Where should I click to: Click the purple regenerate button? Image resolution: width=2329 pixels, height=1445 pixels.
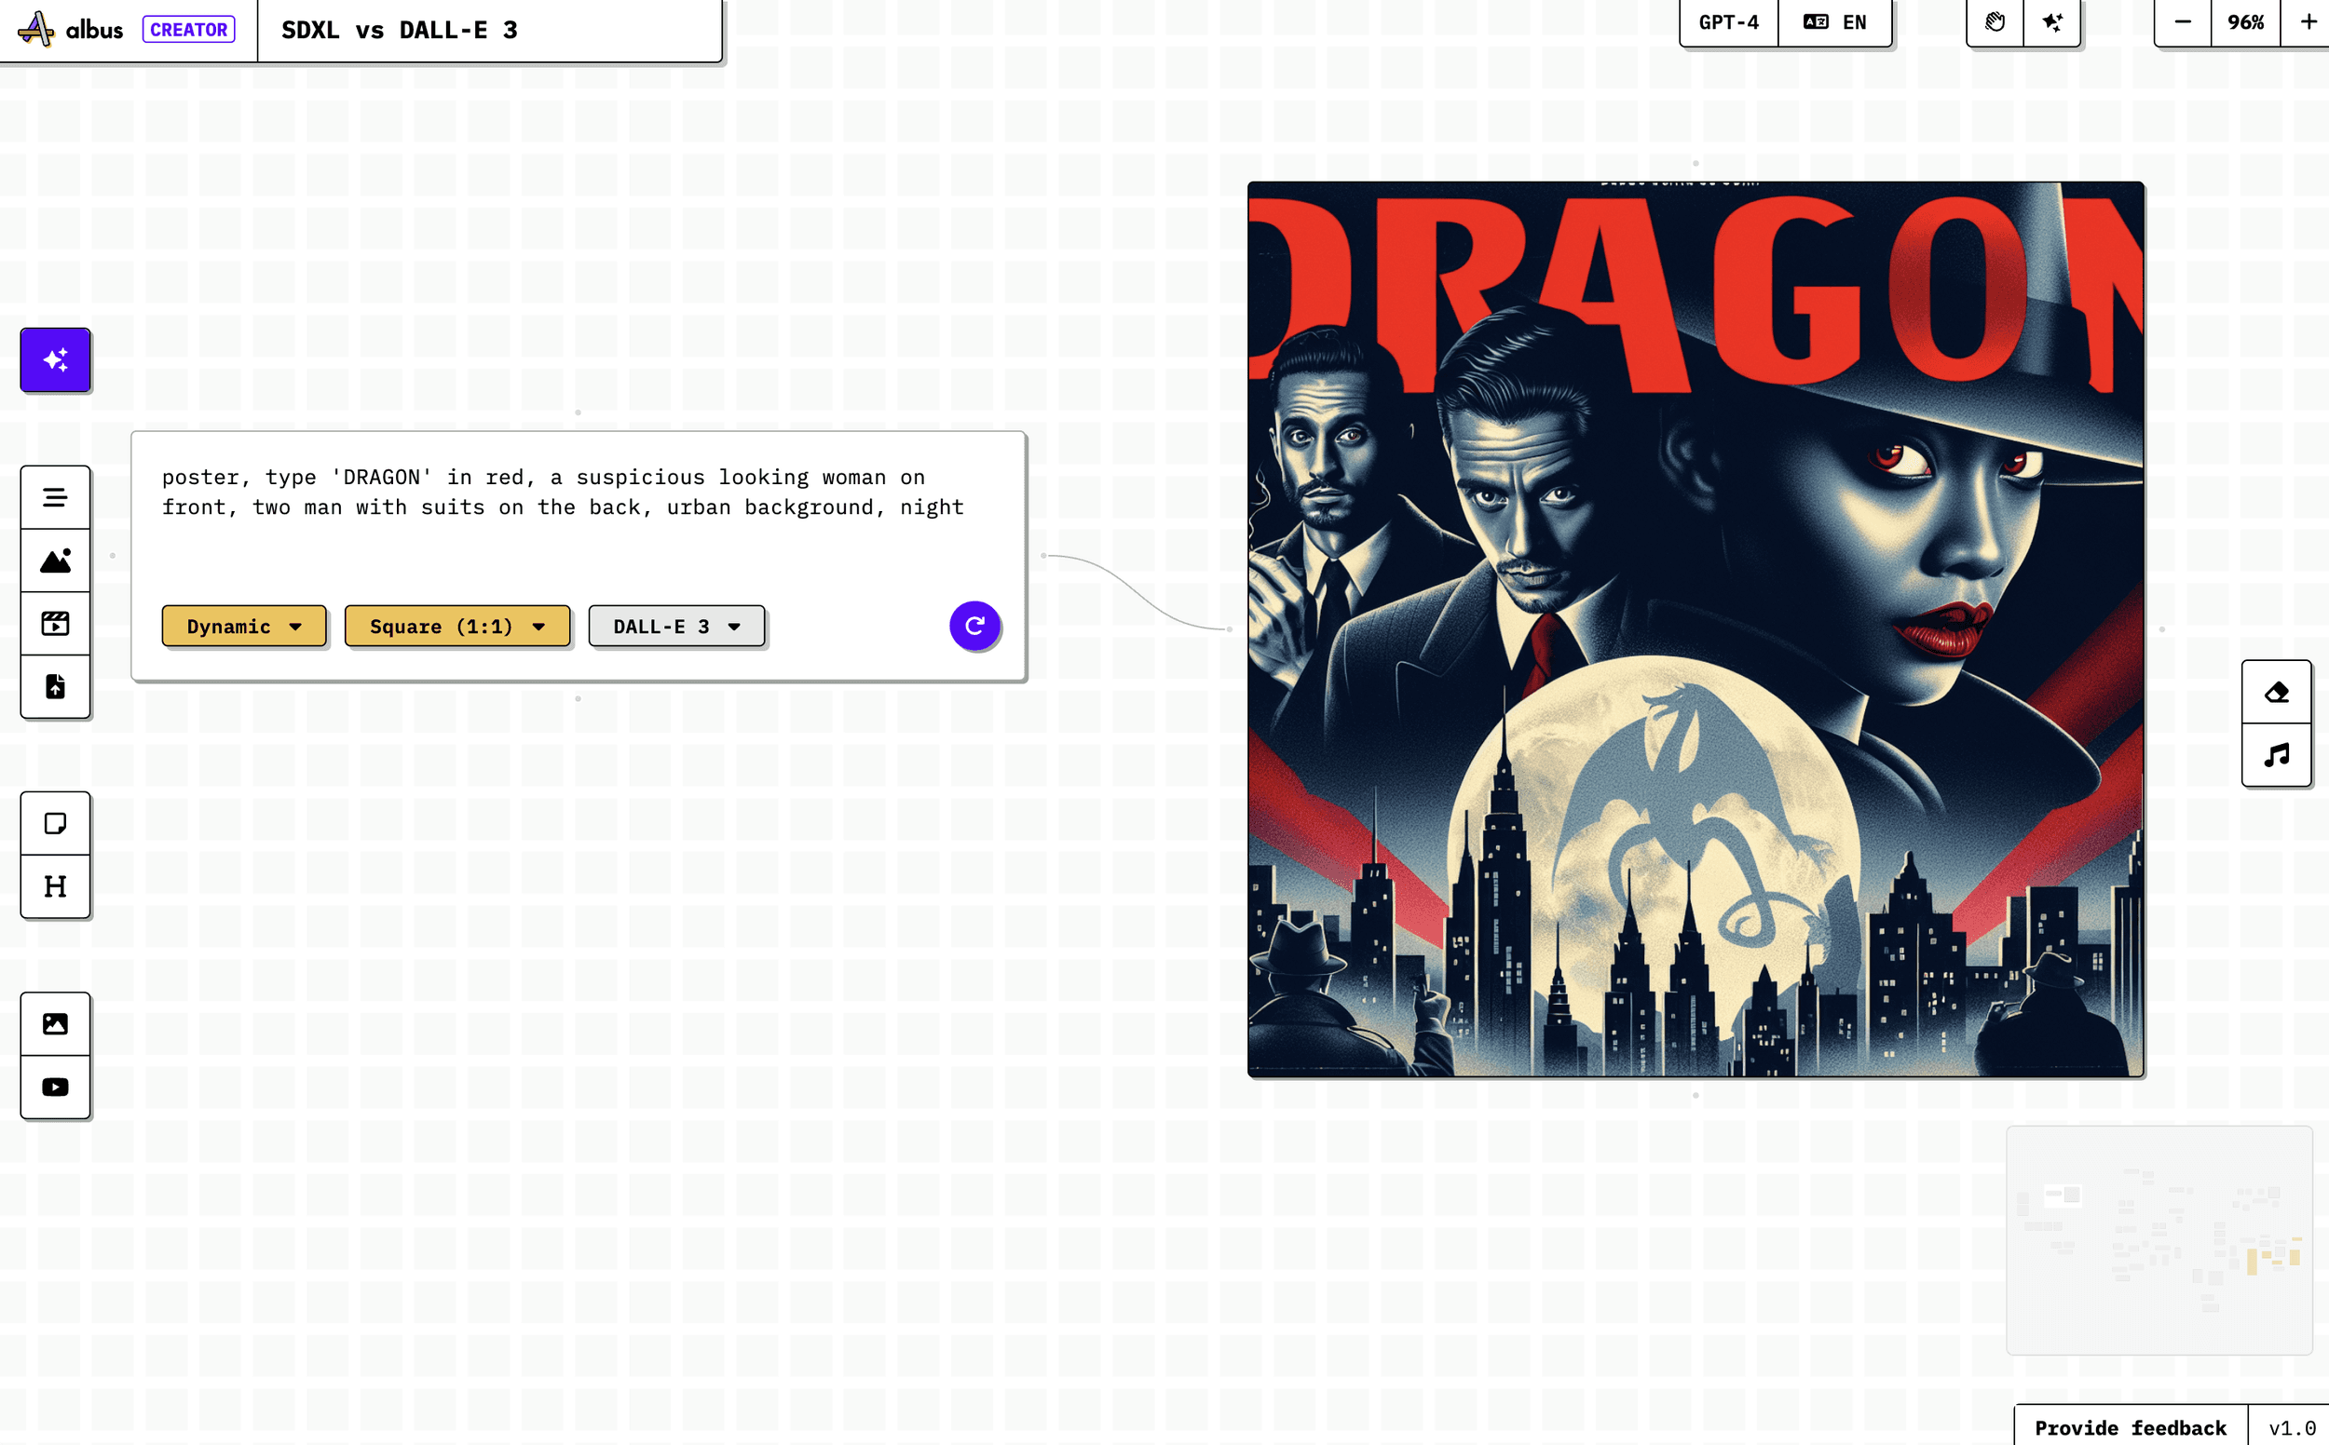[974, 626]
